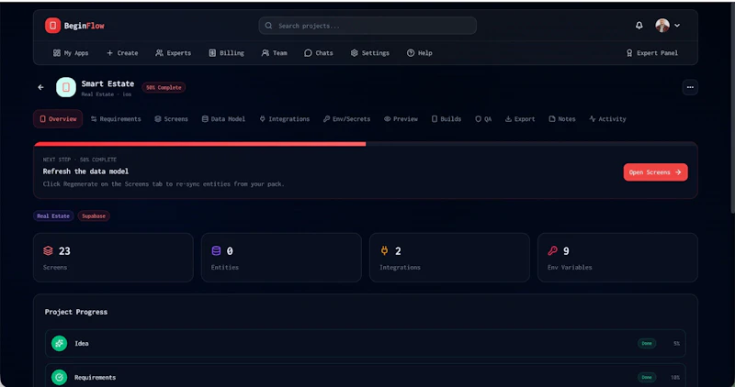735x387 pixels.
Task: Click the red project progress bar
Action: tap(199, 144)
